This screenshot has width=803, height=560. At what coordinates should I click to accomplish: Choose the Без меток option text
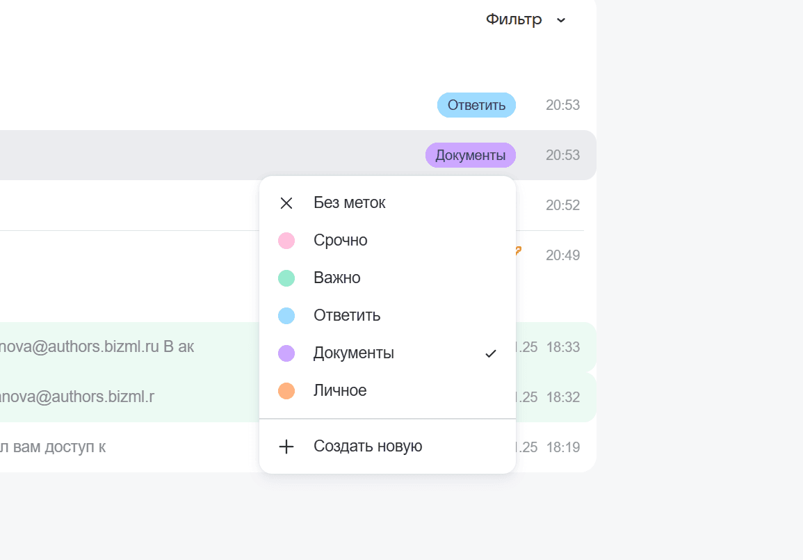(x=349, y=203)
